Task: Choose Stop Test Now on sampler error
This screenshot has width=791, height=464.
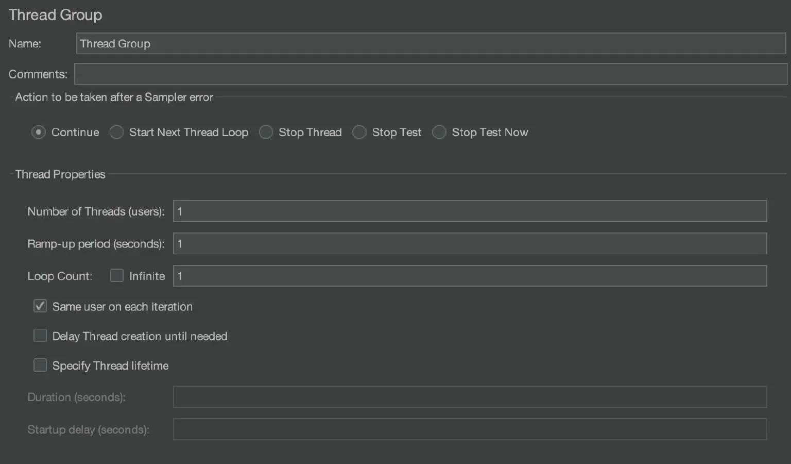Action: point(439,132)
